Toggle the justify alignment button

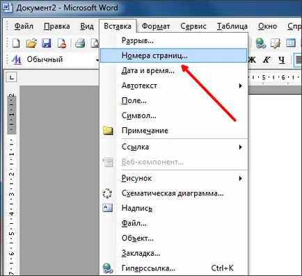click(298, 60)
